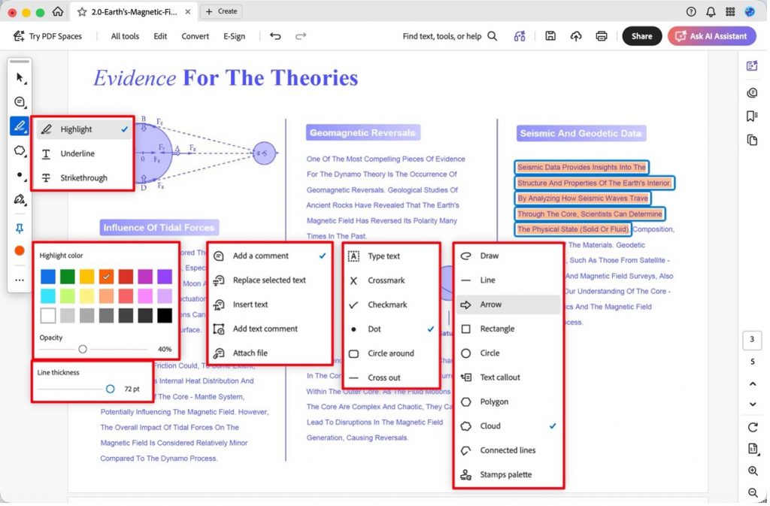
Task: Click the search magnifier icon
Action: tap(492, 36)
